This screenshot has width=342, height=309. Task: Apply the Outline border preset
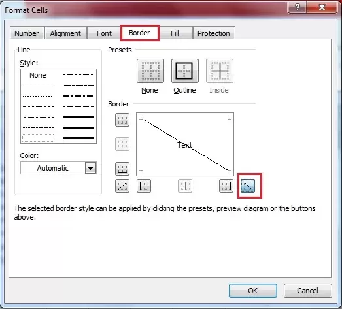[185, 71]
